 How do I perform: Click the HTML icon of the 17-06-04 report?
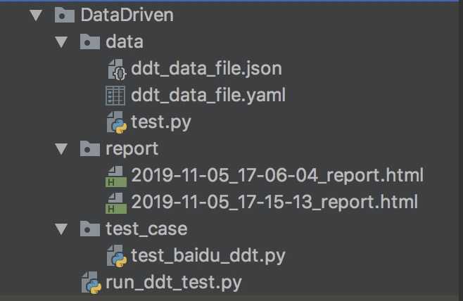pos(115,176)
